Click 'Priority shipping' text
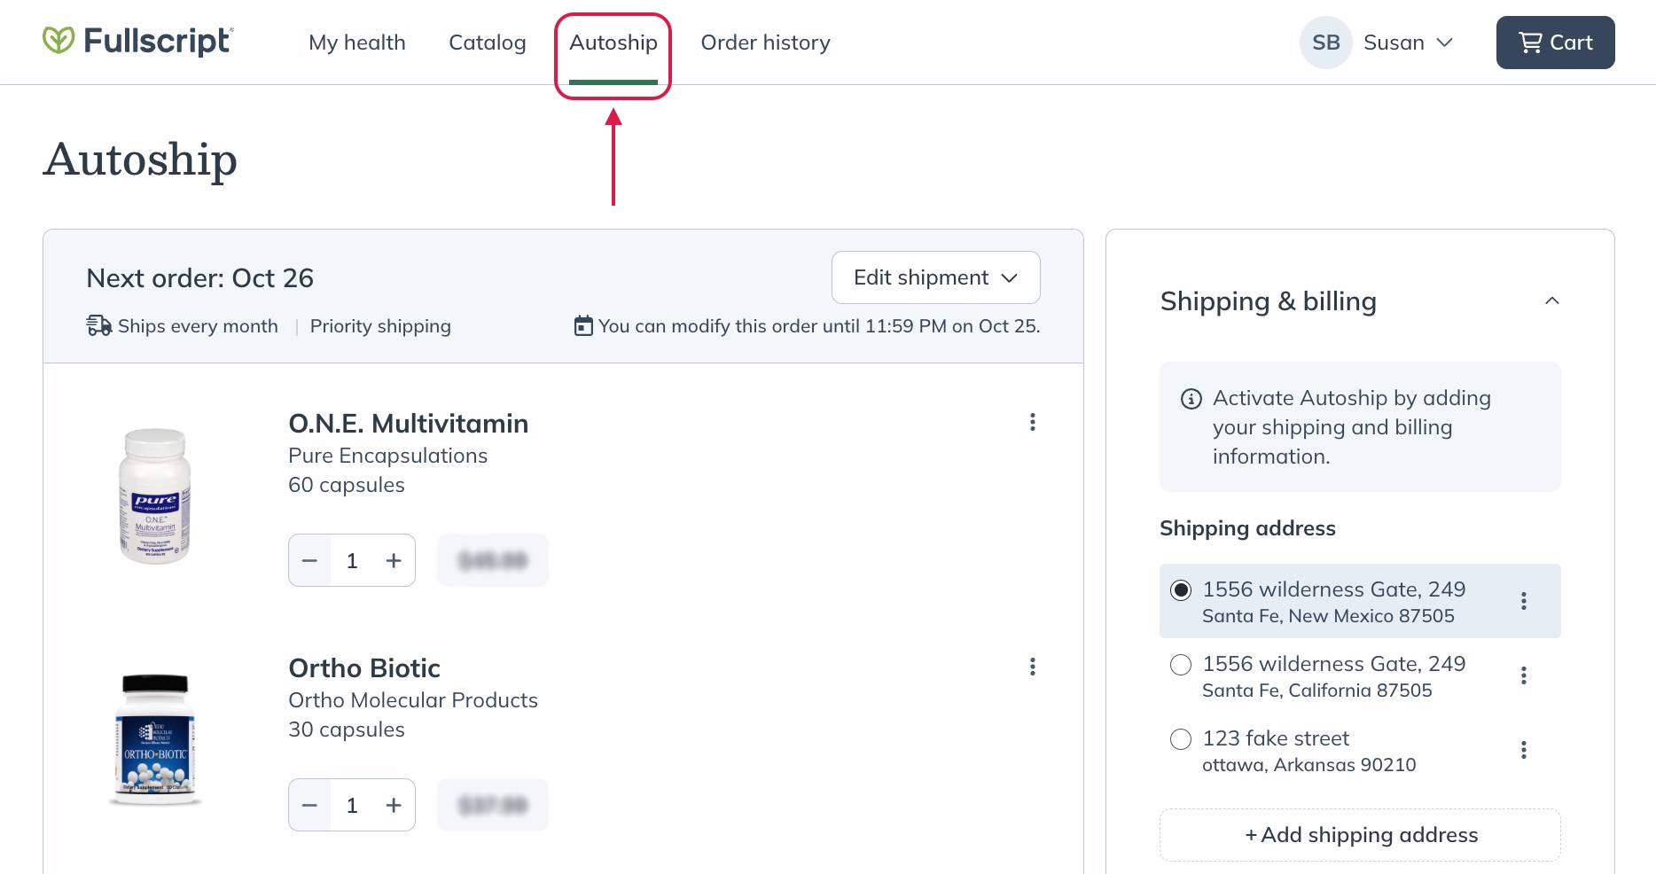The image size is (1656, 874). tap(380, 326)
